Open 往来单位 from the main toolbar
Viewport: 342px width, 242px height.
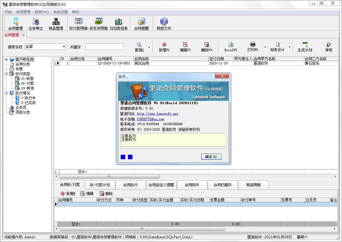pos(36,23)
